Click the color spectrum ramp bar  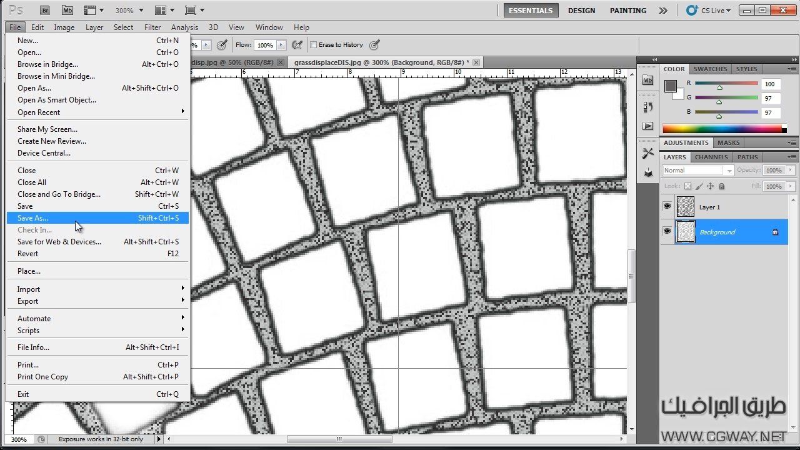point(722,129)
